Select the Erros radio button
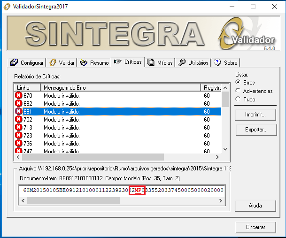 (238, 82)
